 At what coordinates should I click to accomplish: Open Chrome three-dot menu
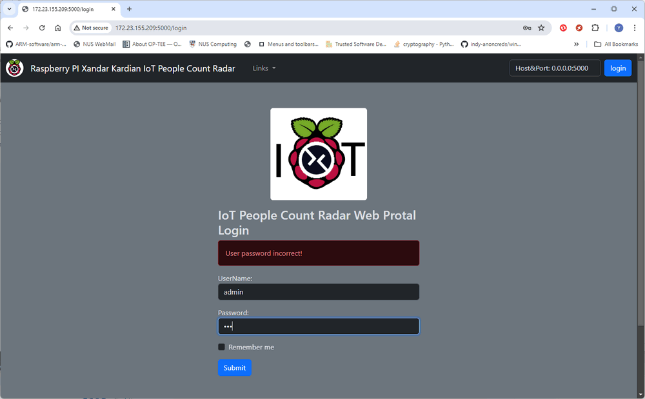635,28
